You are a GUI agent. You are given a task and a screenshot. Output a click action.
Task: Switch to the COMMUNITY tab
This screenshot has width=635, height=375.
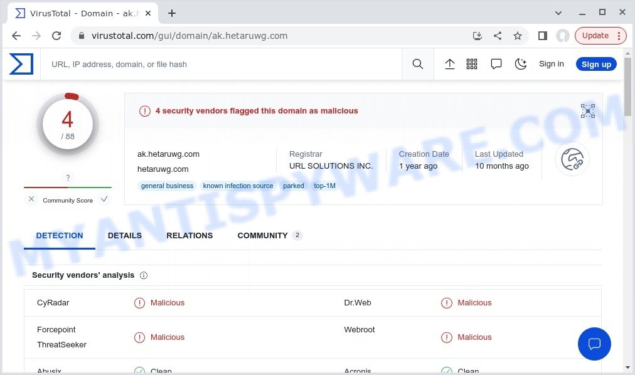(270, 235)
